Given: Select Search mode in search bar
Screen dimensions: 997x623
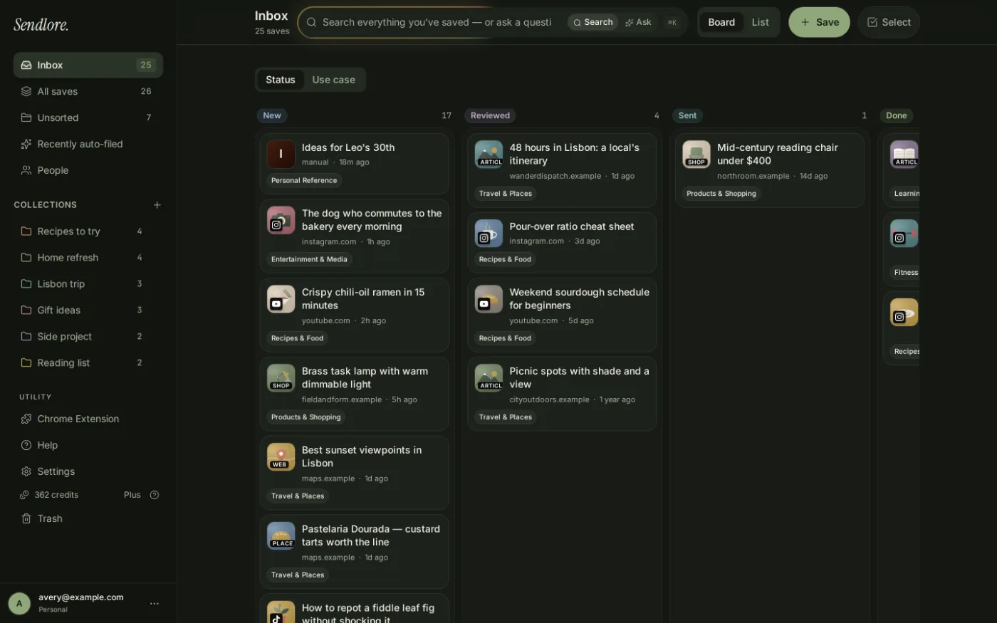Looking at the screenshot, I should pyautogui.click(x=593, y=22).
